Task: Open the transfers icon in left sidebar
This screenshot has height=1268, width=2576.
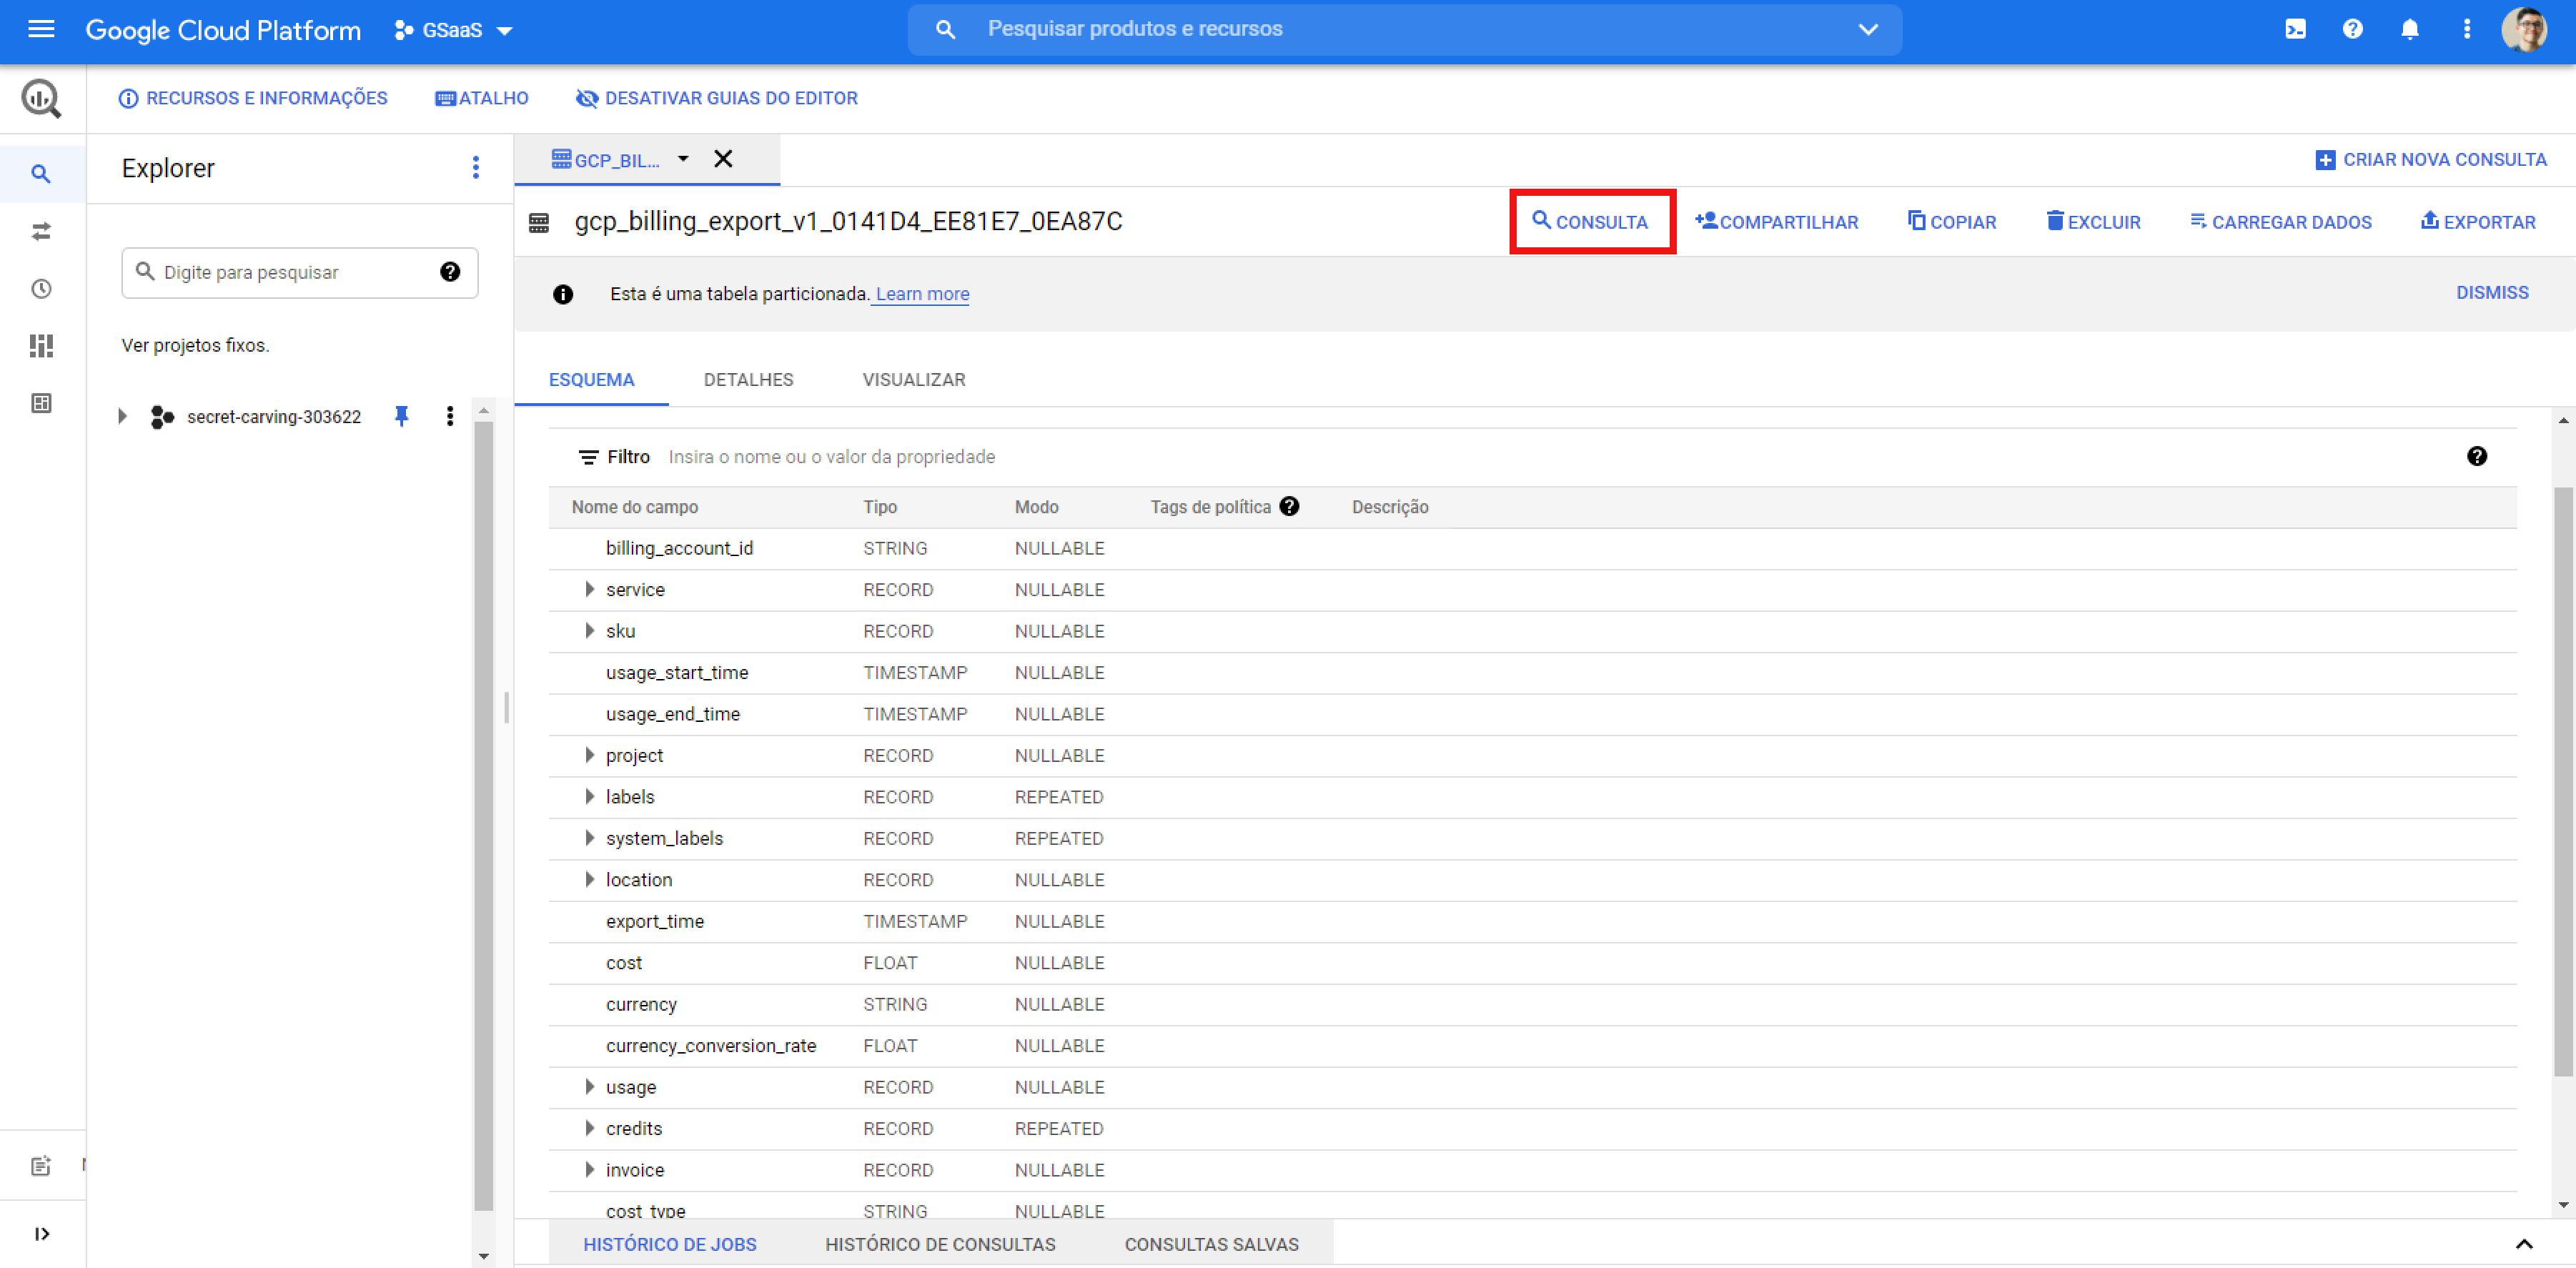Action: (41, 231)
